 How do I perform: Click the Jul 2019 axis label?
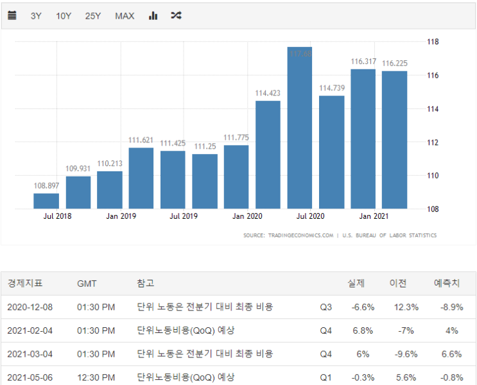[184, 216]
